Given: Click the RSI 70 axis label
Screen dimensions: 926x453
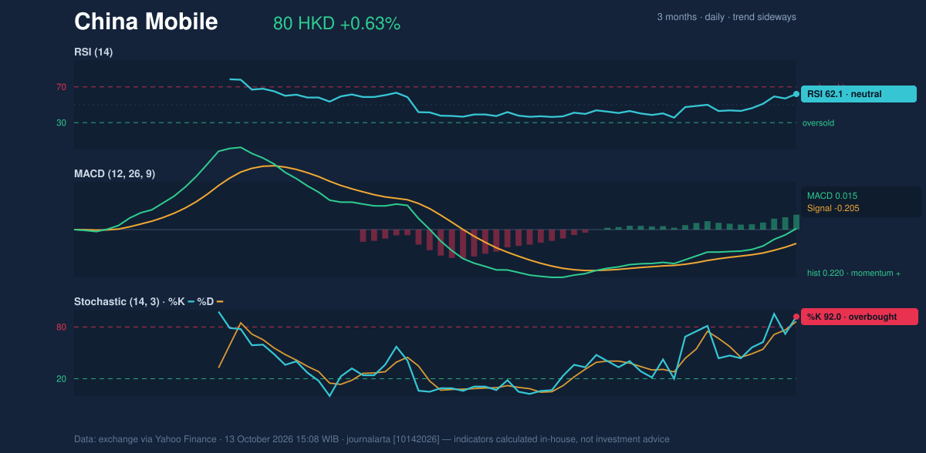Looking at the screenshot, I should (x=61, y=87).
